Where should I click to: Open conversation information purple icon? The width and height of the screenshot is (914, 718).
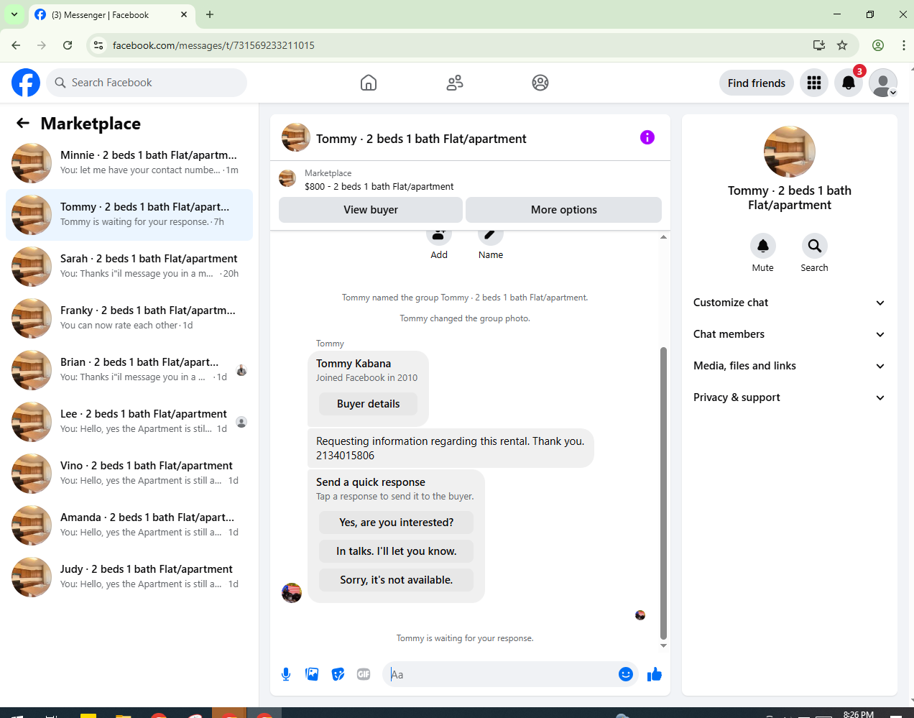tap(647, 137)
